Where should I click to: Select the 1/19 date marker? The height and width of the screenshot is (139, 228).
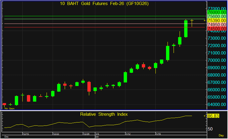[x=159, y=134]
